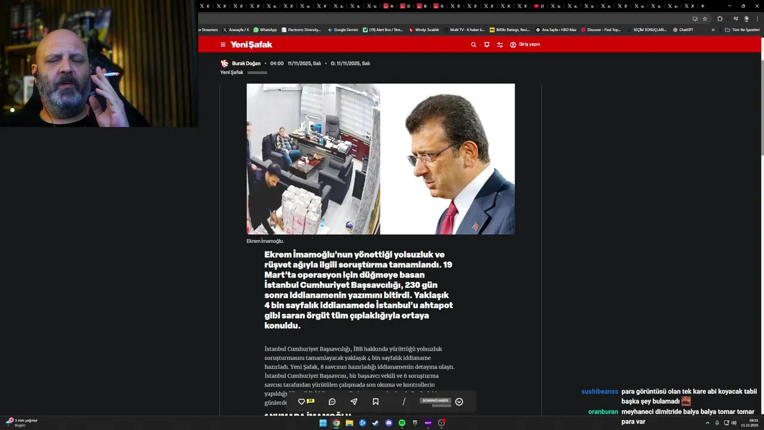
Task: Open Multi TV - 6 haber bookmark
Action: pyautogui.click(x=464, y=30)
